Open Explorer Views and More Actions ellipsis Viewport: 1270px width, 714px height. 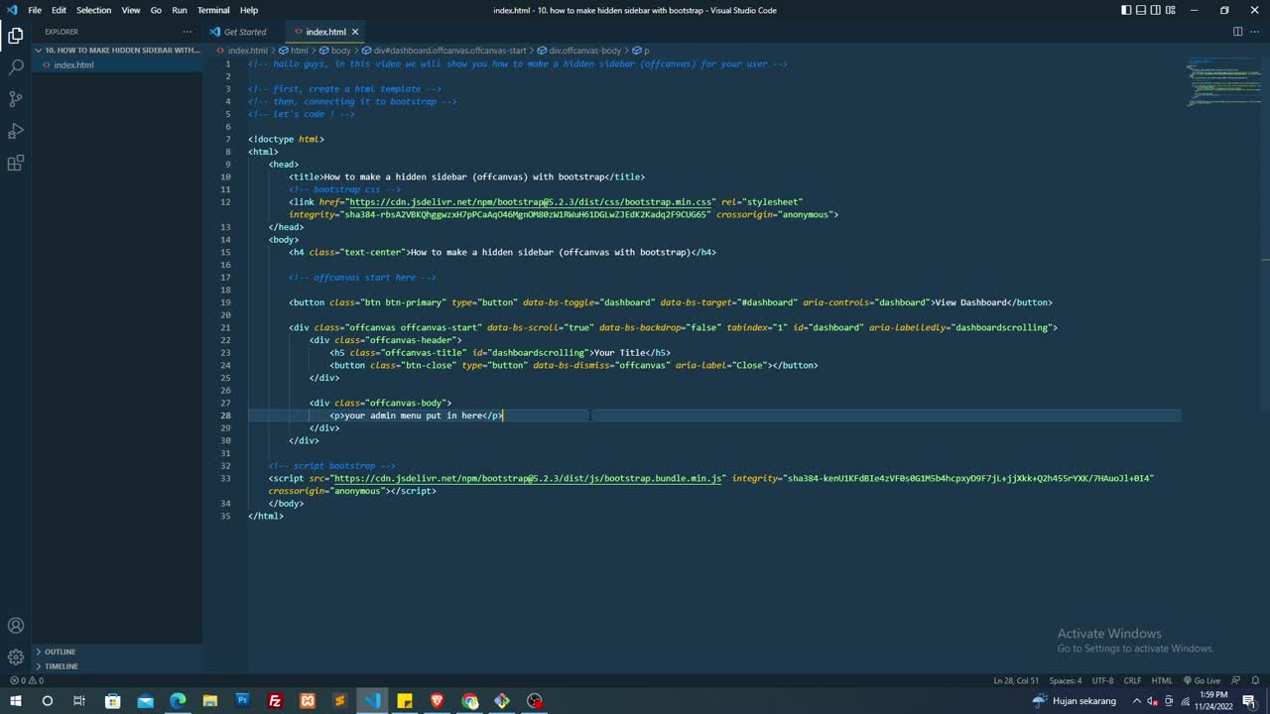187,32
